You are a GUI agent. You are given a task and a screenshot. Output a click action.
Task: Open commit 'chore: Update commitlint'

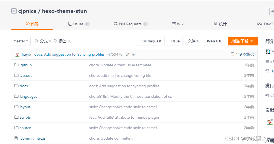pos(111,138)
